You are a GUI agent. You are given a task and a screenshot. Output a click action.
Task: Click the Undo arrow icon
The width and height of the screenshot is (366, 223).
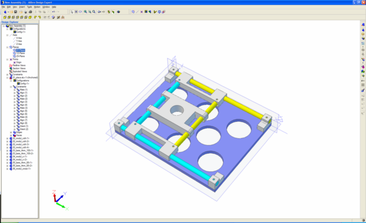53,12
